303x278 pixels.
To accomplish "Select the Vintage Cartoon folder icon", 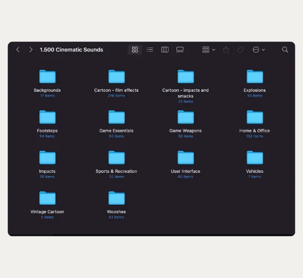I will 47,198.
